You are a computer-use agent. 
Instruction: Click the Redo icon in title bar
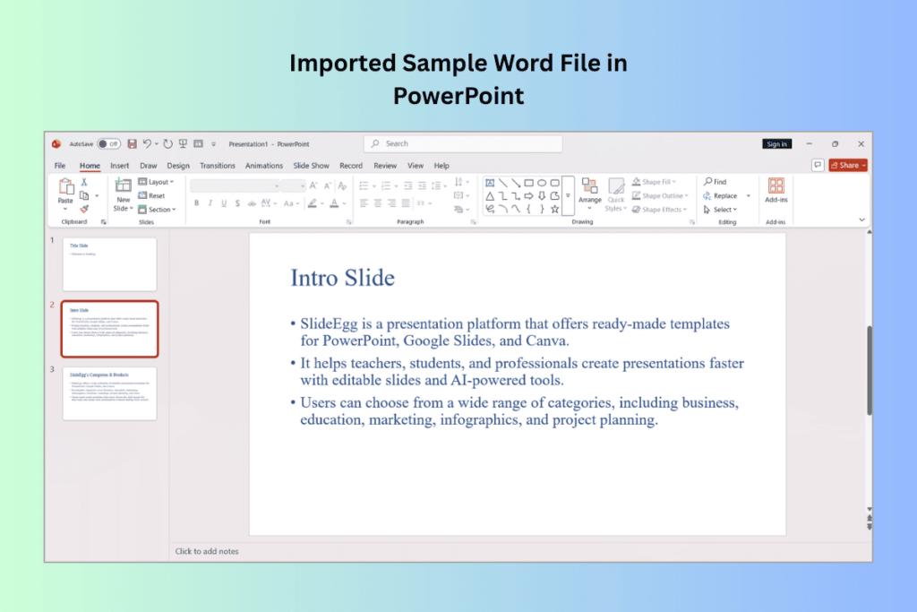(x=167, y=144)
